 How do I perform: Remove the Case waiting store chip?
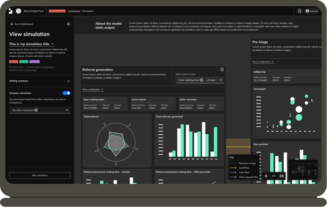(201, 80)
